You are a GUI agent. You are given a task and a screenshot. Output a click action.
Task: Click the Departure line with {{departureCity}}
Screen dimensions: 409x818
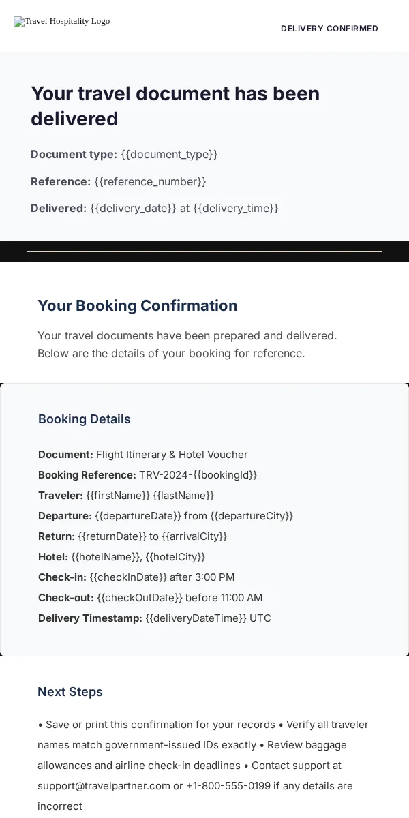tap(166, 516)
